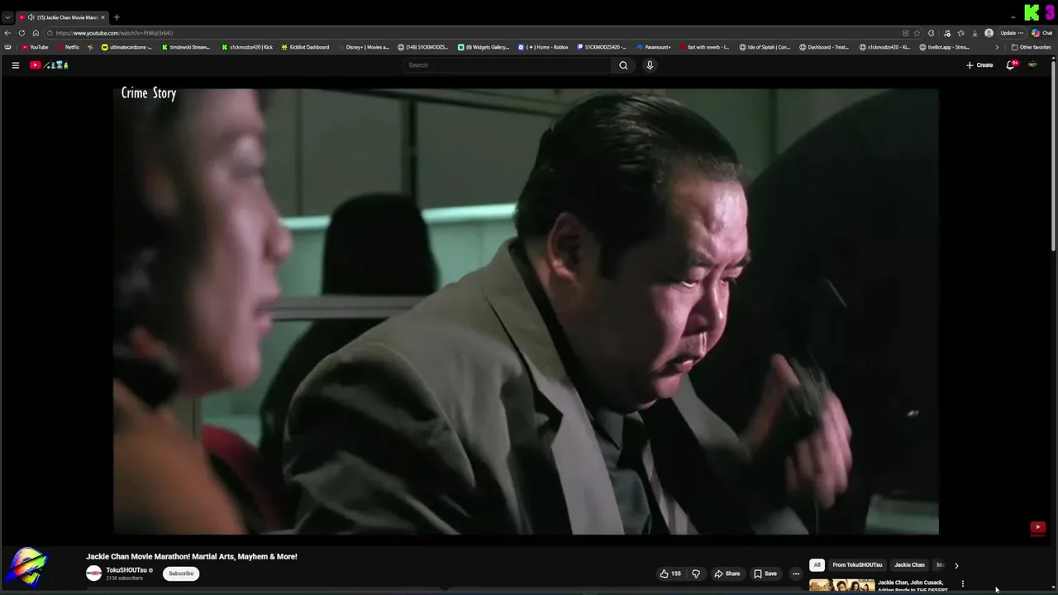Screen dimensions: 1058x595
Task: Select the Jackie Chan filter chip
Action: coord(909,565)
